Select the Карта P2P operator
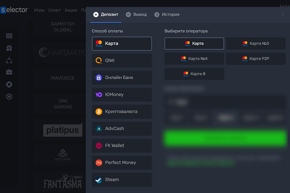The width and height of the screenshot is (290, 193). [256, 59]
